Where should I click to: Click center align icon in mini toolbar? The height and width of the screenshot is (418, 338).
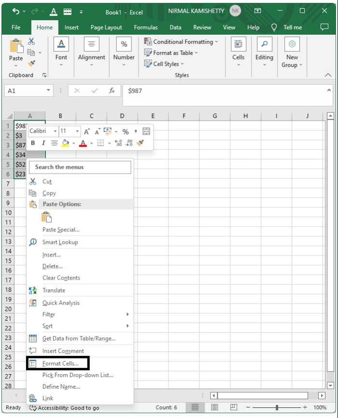coord(54,143)
